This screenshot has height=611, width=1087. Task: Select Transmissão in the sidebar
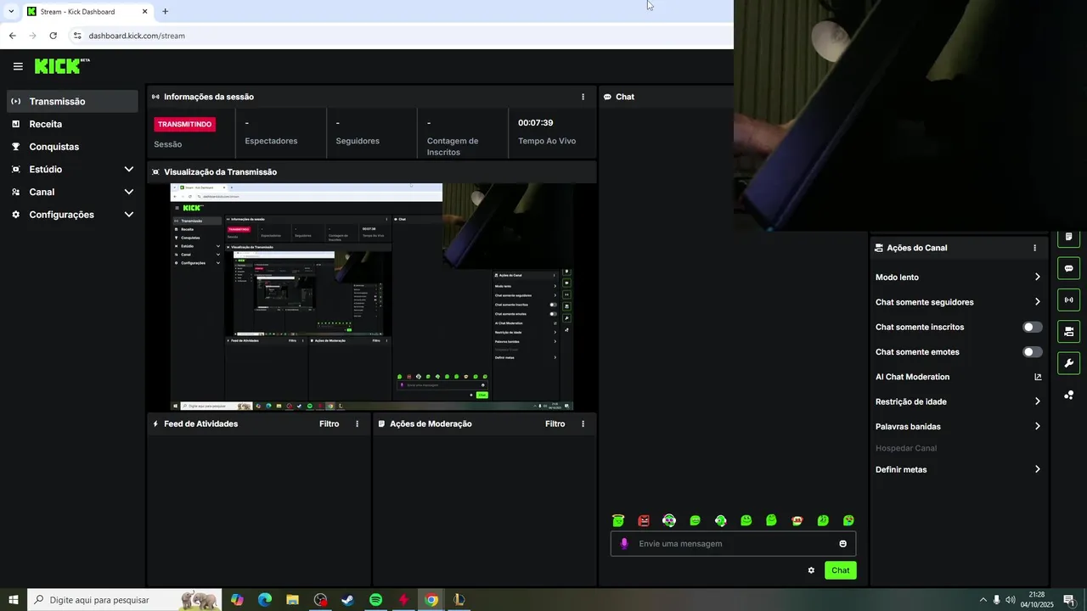(72, 101)
